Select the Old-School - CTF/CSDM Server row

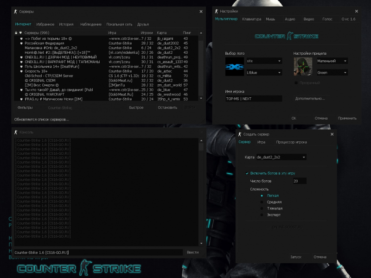[x=106, y=76]
